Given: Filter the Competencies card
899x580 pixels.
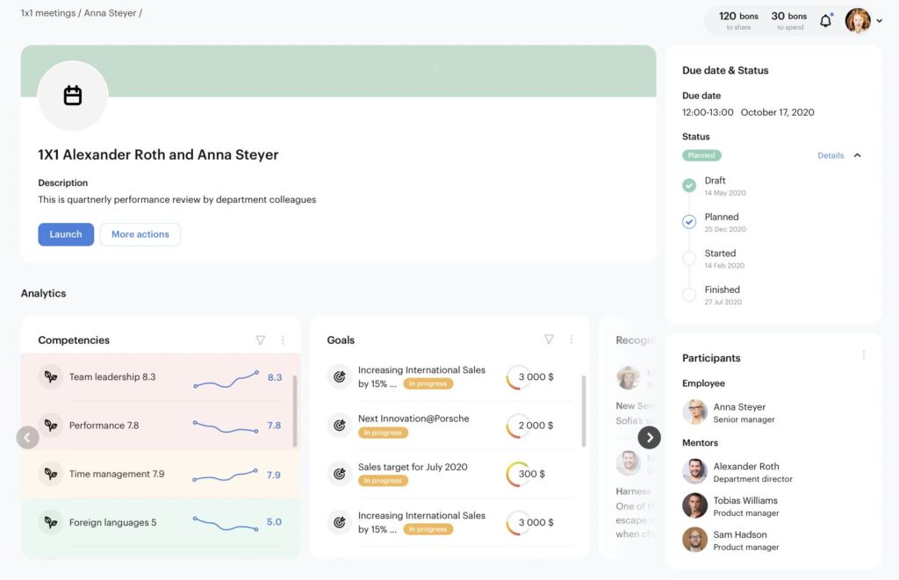Looking at the screenshot, I should pos(260,340).
